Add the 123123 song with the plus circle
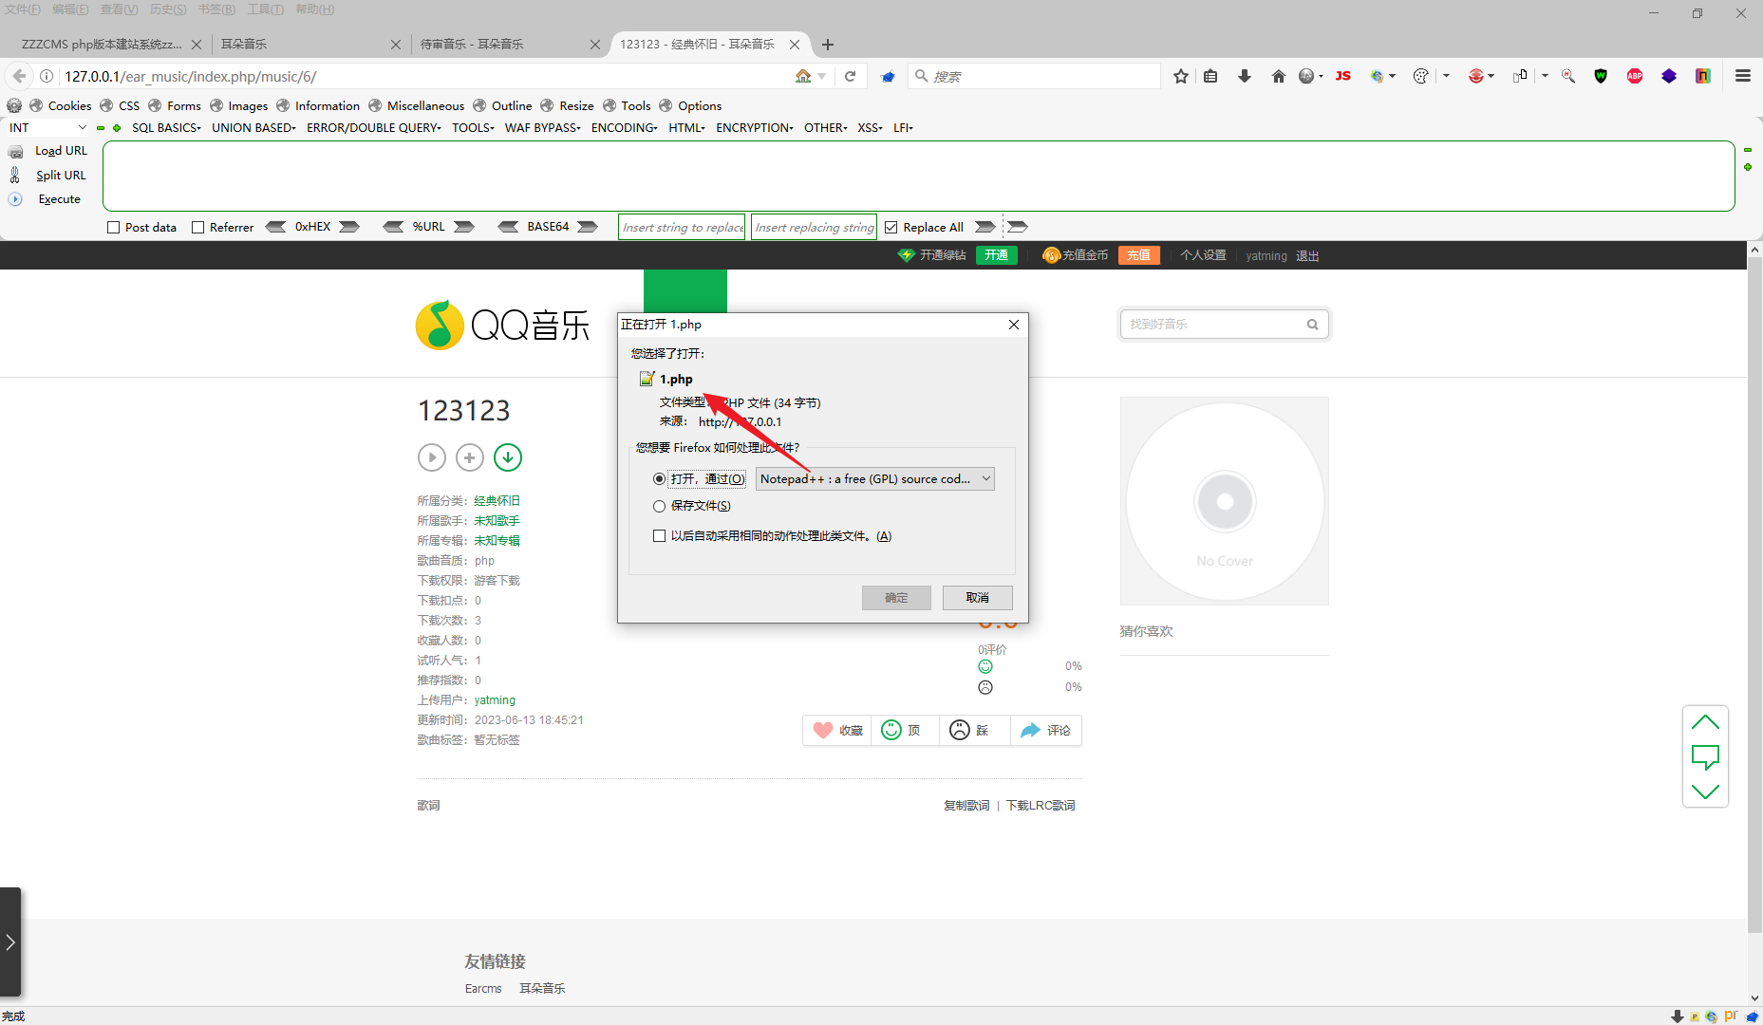Image resolution: width=1763 pixels, height=1025 pixels. coord(470,457)
